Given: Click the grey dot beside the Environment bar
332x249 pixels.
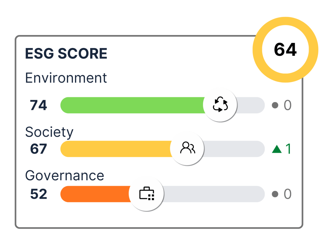Looking at the screenshot, I should coord(275,105).
